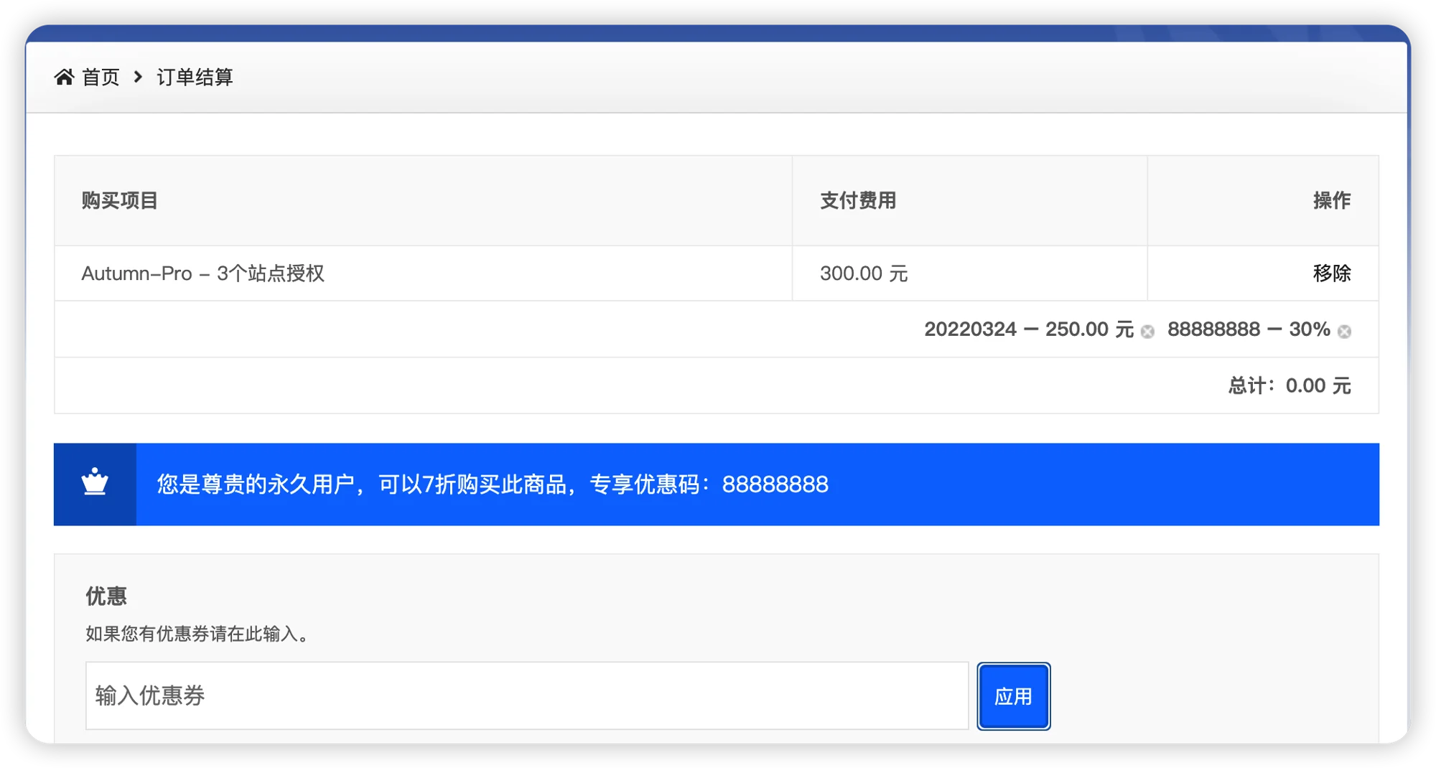Click the item name Autumn-Pro – 3个站点授权
1436x768 pixels.
click(203, 273)
